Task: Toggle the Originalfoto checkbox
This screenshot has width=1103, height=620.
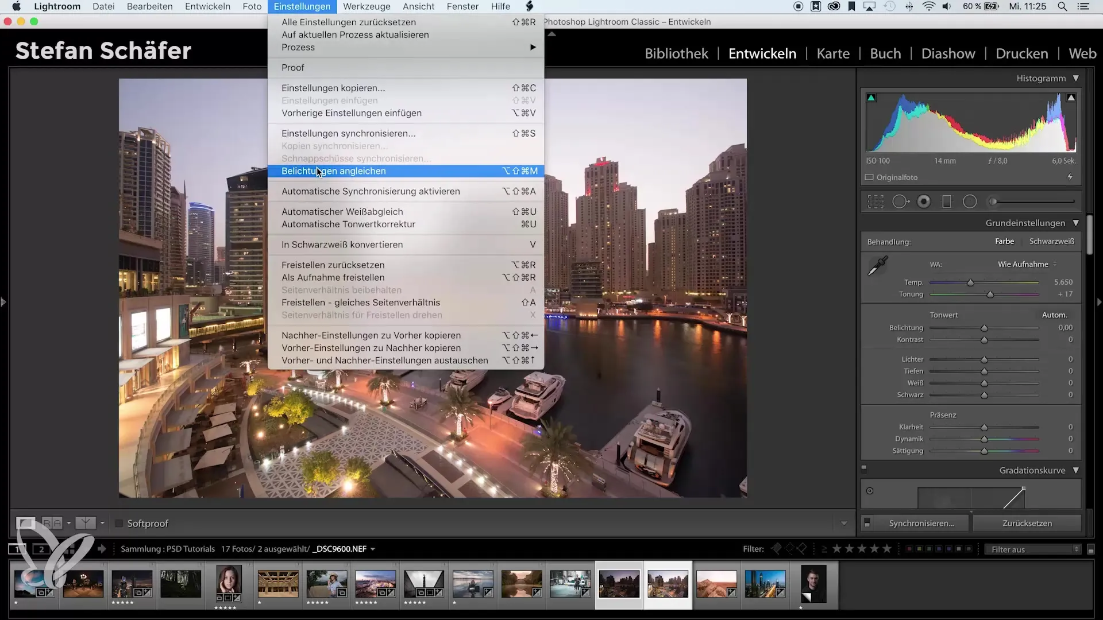Action: point(869,177)
